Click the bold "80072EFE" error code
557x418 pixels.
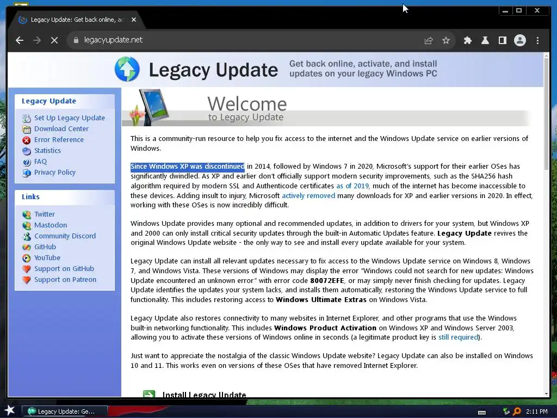coord(327,280)
